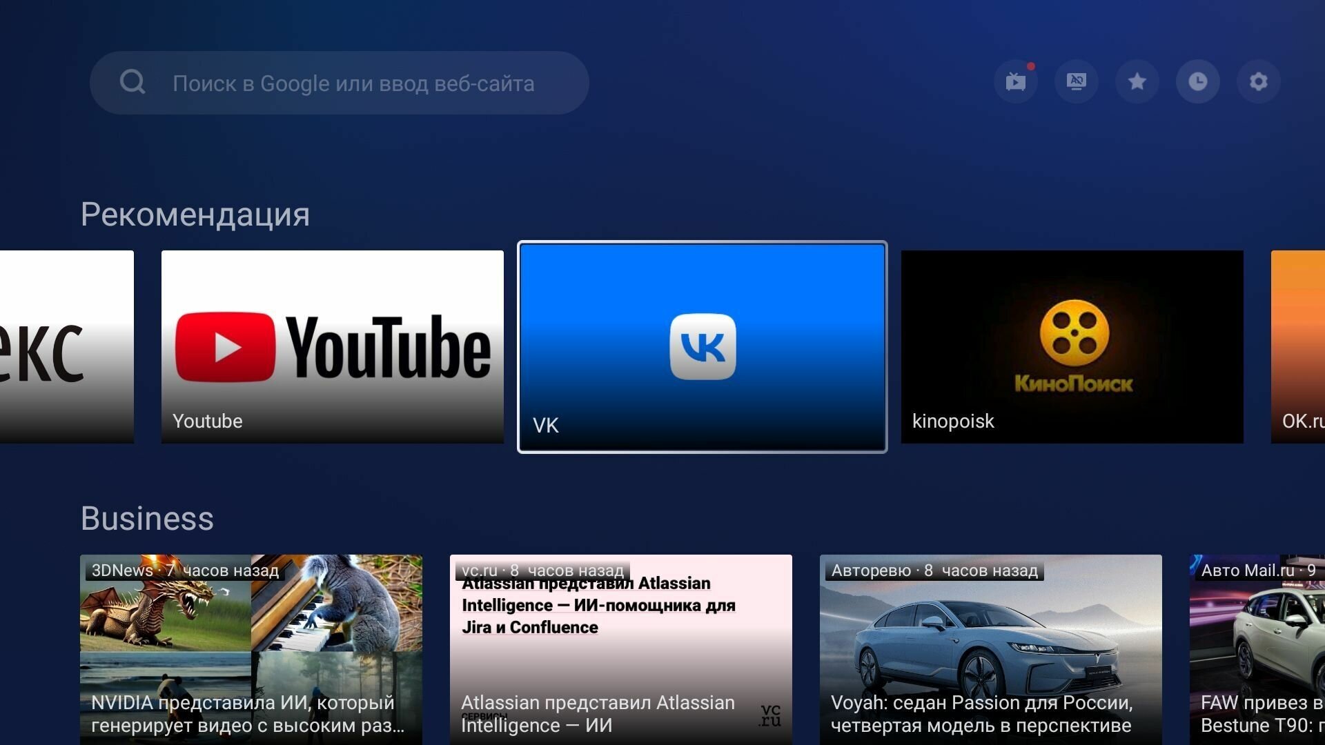Click the search magnifier icon
This screenshot has height=745, width=1325.
[x=132, y=82]
